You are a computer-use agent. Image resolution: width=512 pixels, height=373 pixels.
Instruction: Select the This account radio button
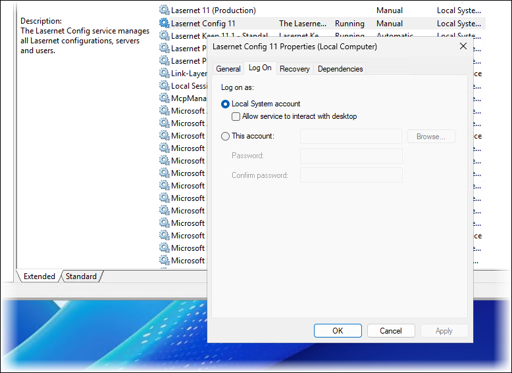pos(225,136)
